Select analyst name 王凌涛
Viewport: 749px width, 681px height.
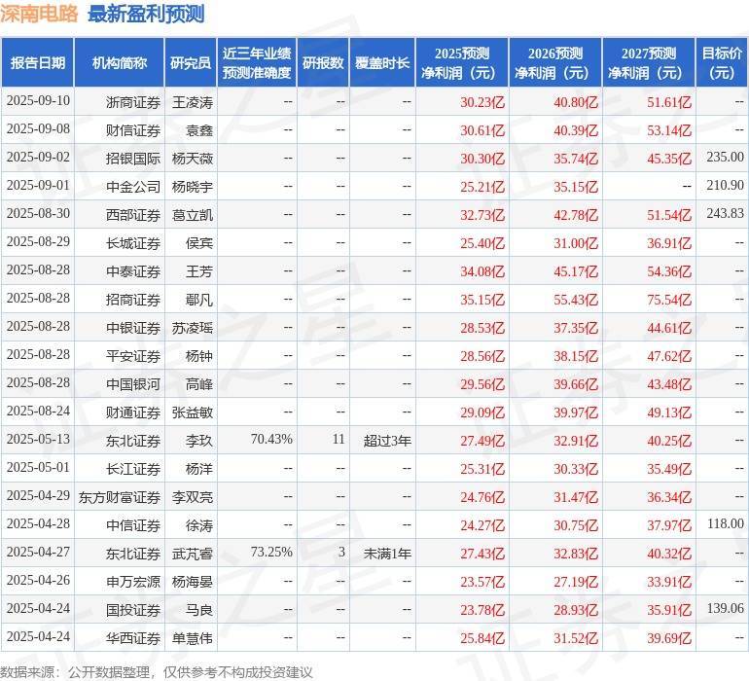pyautogui.click(x=193, y=102)
